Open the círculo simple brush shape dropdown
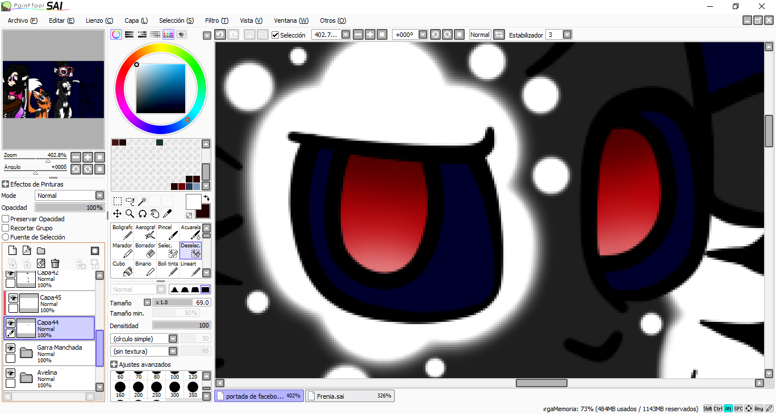The image size is (776, 414). click(x=145, y=339)
